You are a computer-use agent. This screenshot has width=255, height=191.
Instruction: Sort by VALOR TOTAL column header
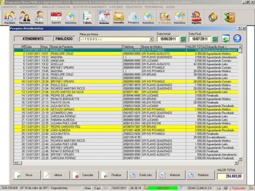(x=196, y=46)
